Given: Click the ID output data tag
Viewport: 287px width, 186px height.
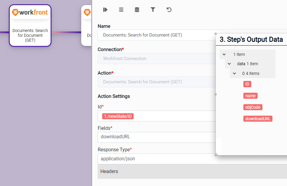Looking at the screenshot, I should point(247,84).
